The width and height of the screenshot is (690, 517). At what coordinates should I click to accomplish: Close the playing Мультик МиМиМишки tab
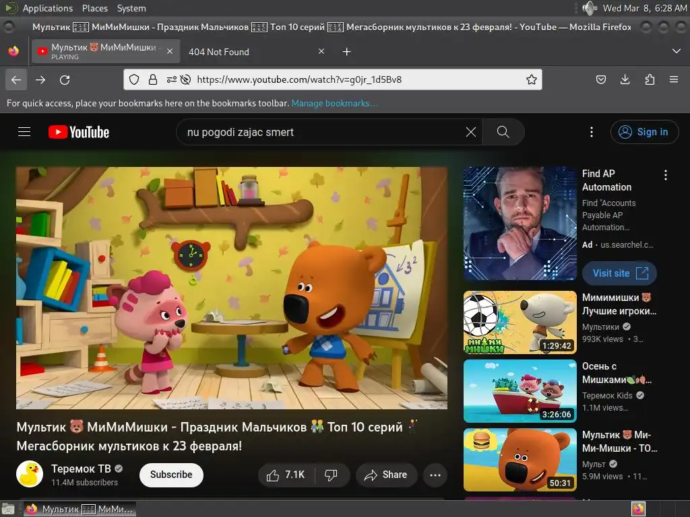(170, 51)
